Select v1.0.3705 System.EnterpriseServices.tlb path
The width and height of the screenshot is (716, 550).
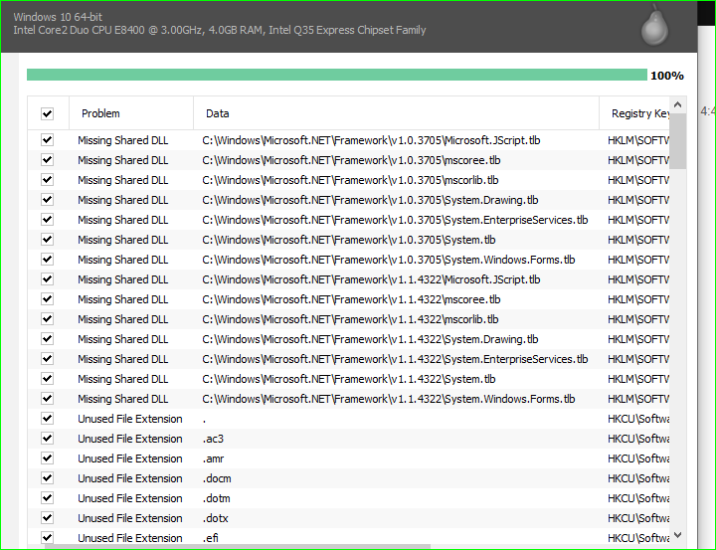coord(395,220)
